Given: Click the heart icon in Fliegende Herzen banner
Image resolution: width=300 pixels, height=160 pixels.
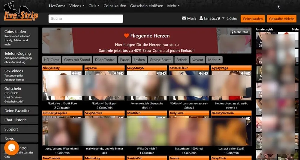Looking at the screenshot, I should click(x=126, y=36).
